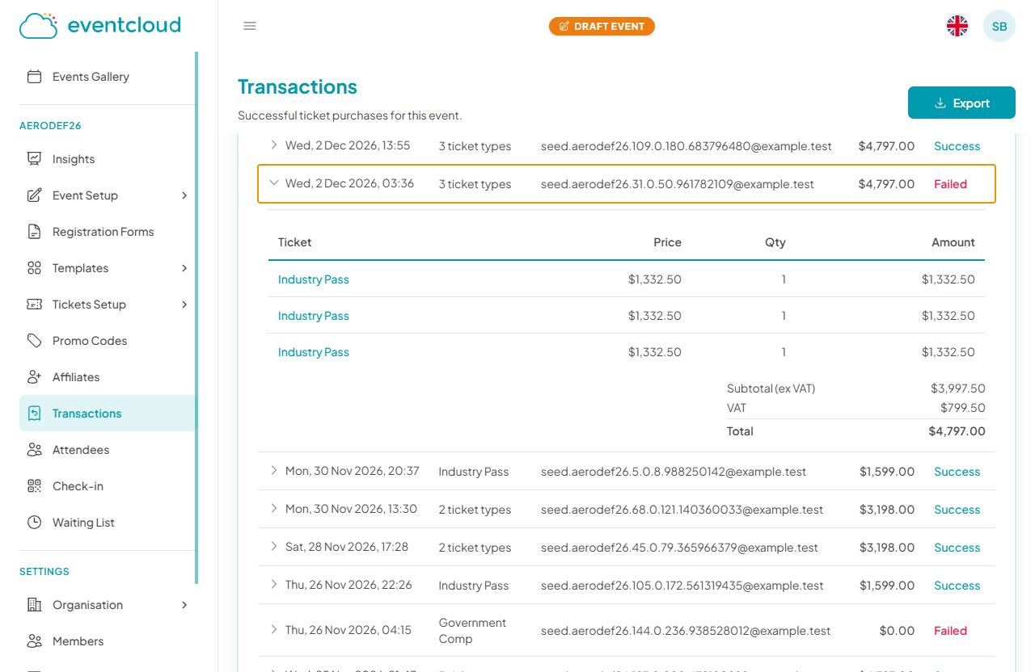Click the Export button

961,103
